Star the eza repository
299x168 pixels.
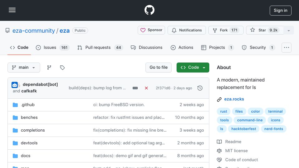pos(265,30)
